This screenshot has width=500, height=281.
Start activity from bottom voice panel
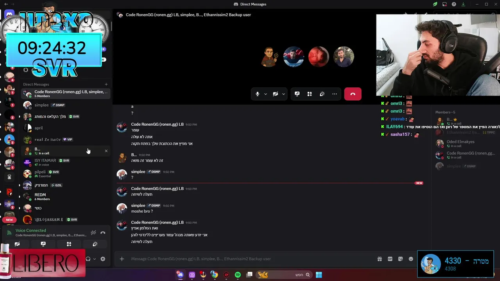[x=69, y=244]
